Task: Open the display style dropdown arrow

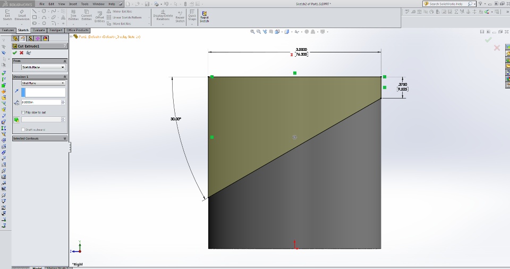Action: click(292, 32)
